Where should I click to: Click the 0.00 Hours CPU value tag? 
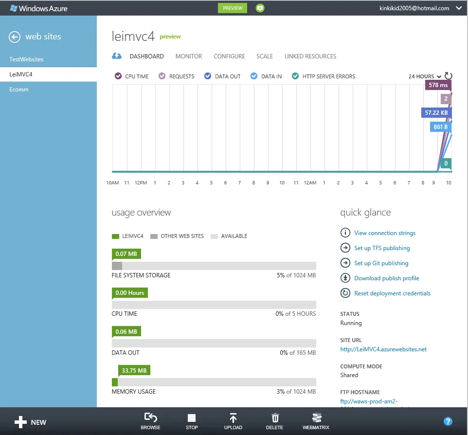129,292
